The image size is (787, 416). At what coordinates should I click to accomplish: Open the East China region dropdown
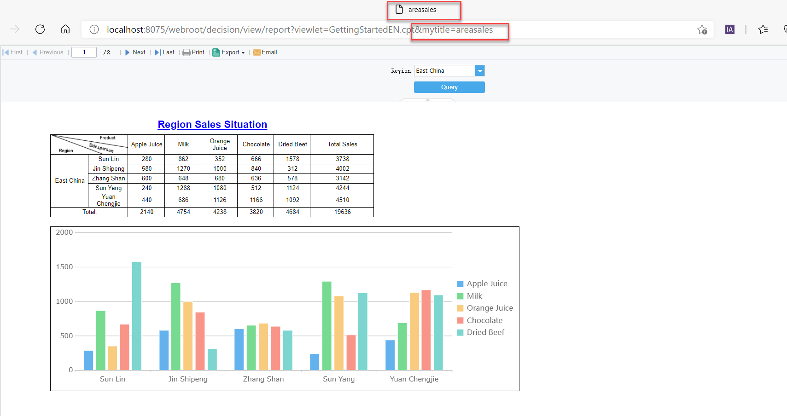(x=480, y=70)
